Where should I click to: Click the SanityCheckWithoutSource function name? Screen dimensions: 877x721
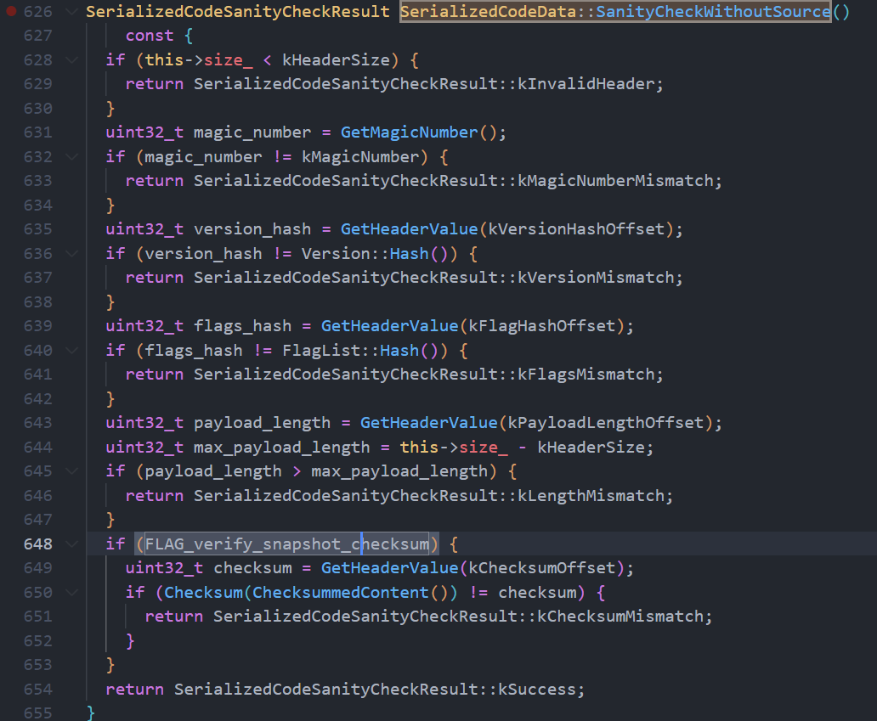click(713, 11)
